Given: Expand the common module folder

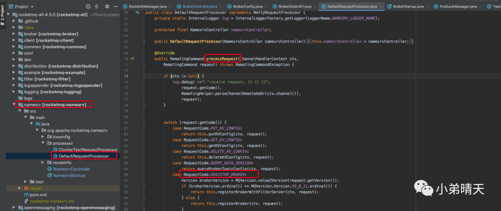Looking at the screenshot, I should (x=14, y=46).
